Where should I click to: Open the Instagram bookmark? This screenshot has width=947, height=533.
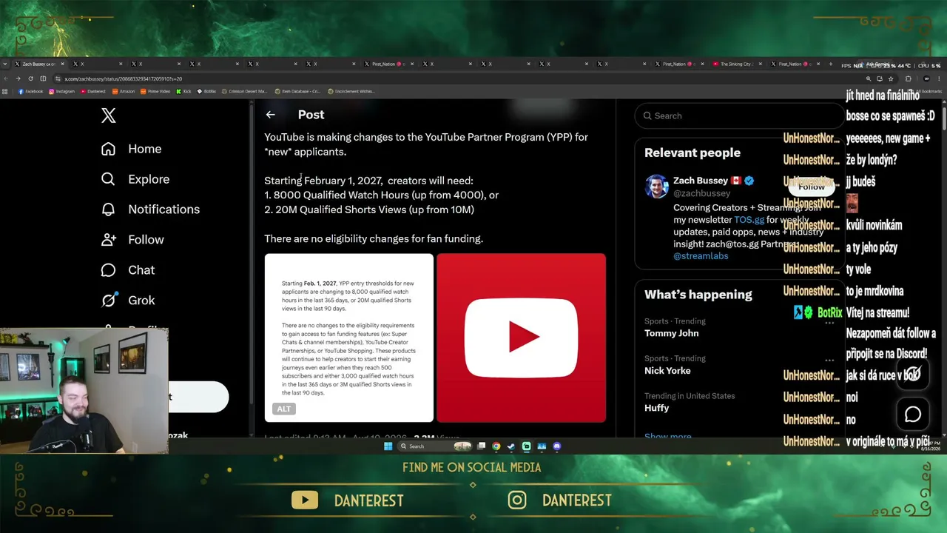coord(61,92)
